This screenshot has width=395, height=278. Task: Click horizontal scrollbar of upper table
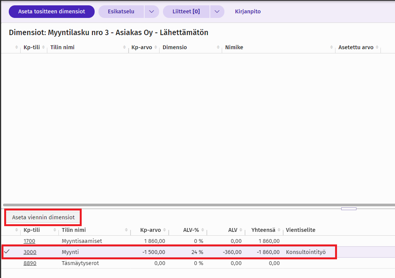[x=199, y=205]
